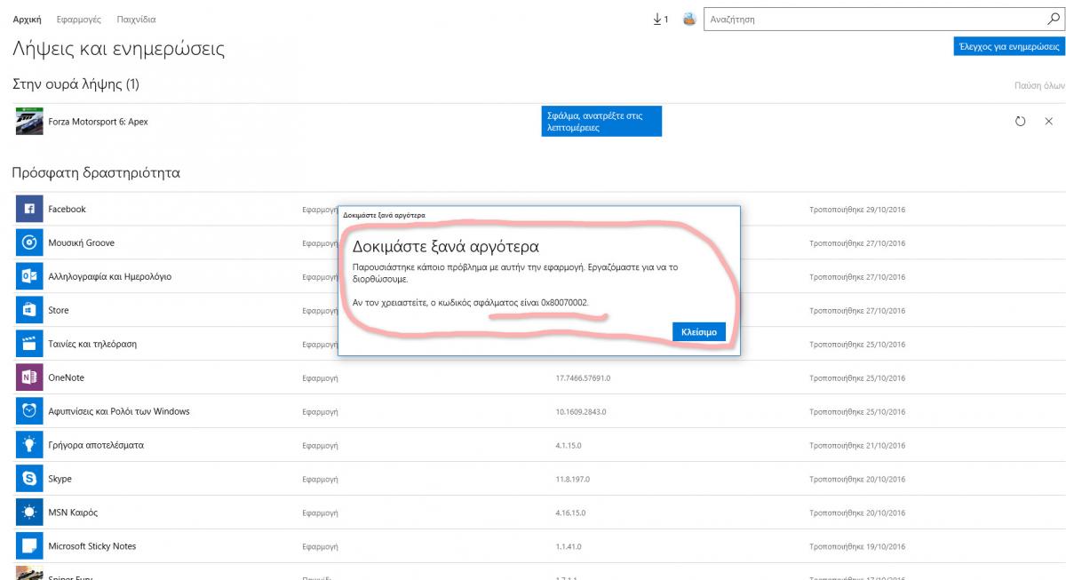Click the Έλεγχος για ενημερώσεις button
Screen dimensions: 1066x580
[1009, 47]
